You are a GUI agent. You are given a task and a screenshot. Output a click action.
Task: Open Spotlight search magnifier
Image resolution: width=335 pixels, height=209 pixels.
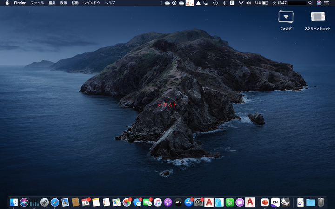(x=310, y=3)
